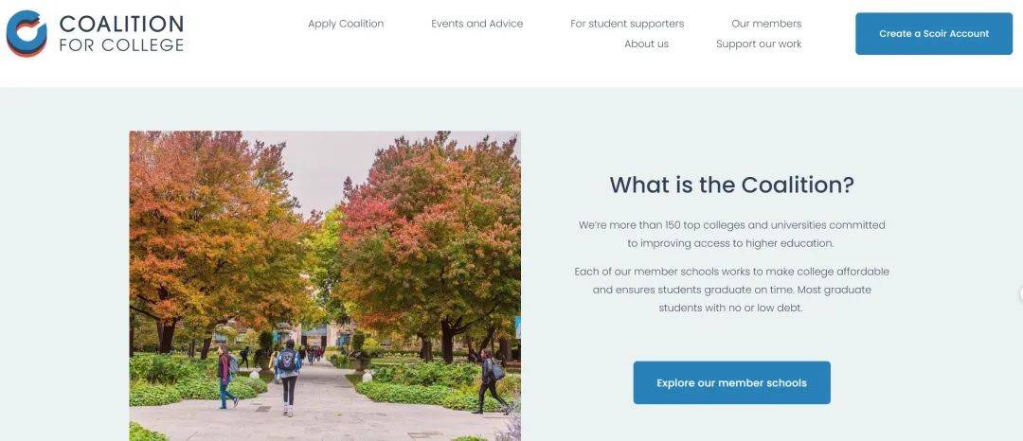Open the Apply Coalition menu
1023x441 pixels.
(x=346, y=24)
